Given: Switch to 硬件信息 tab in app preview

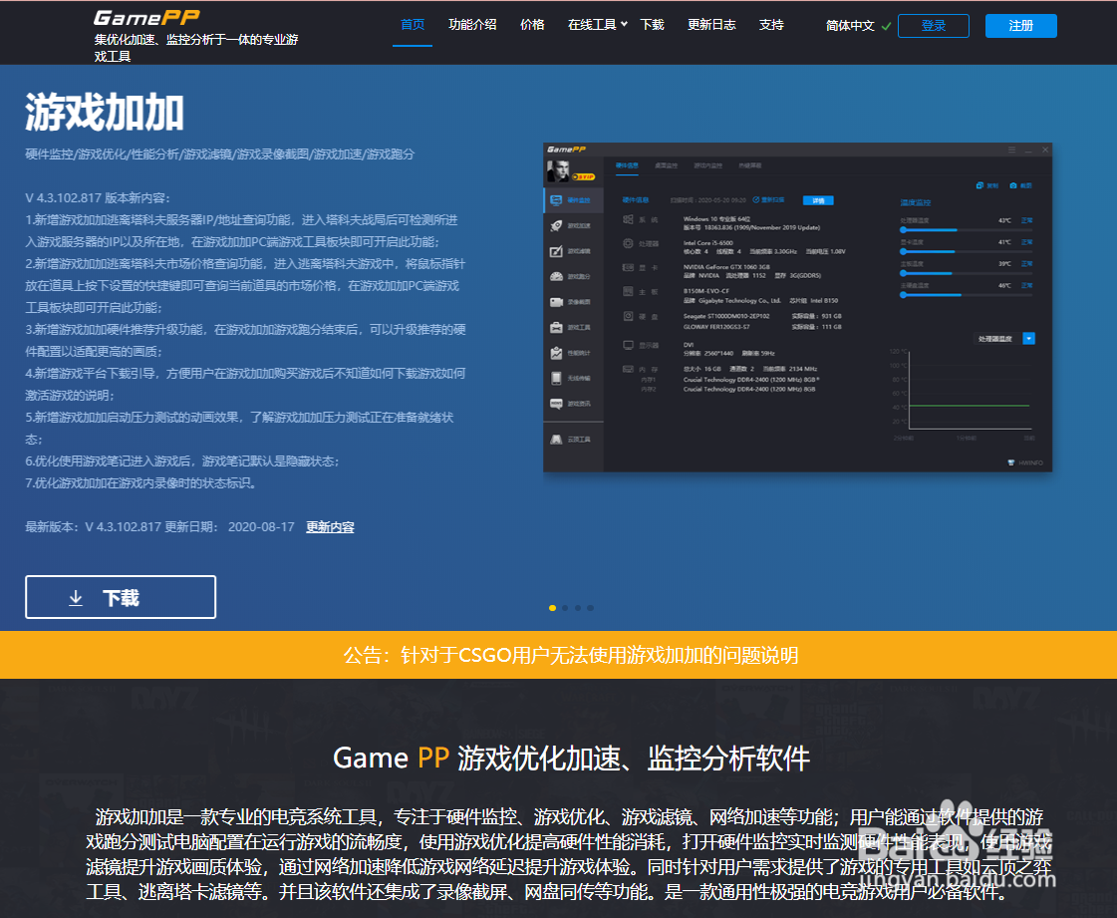Looking at the screenshot, I should 628,165.
